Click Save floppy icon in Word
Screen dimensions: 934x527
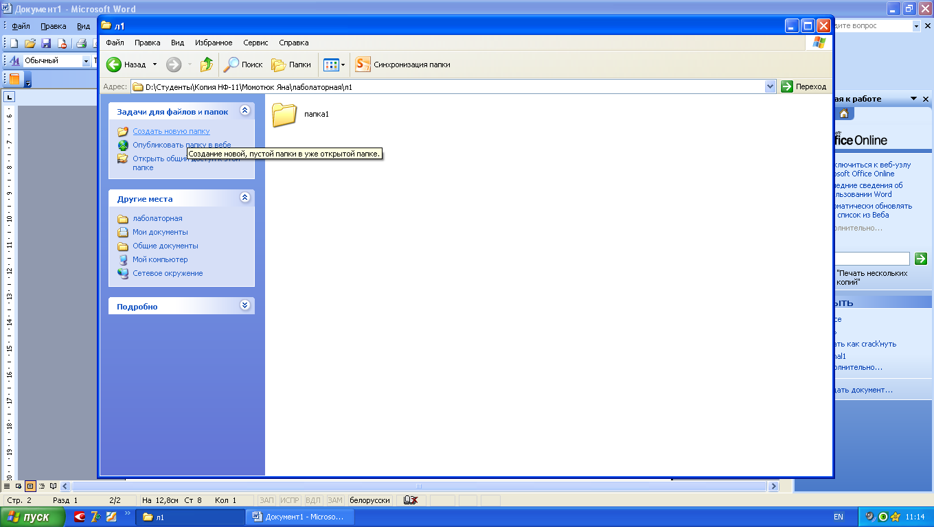tap(46, 43)
